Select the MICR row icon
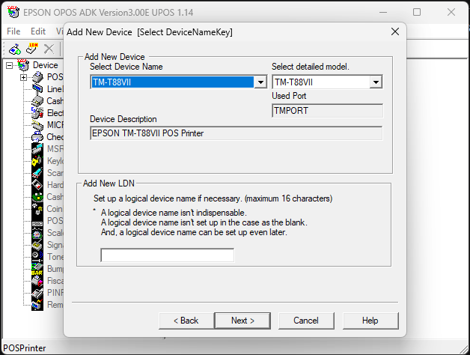The width and height of the screenshot is (470, 355). (x=37, y=125)
